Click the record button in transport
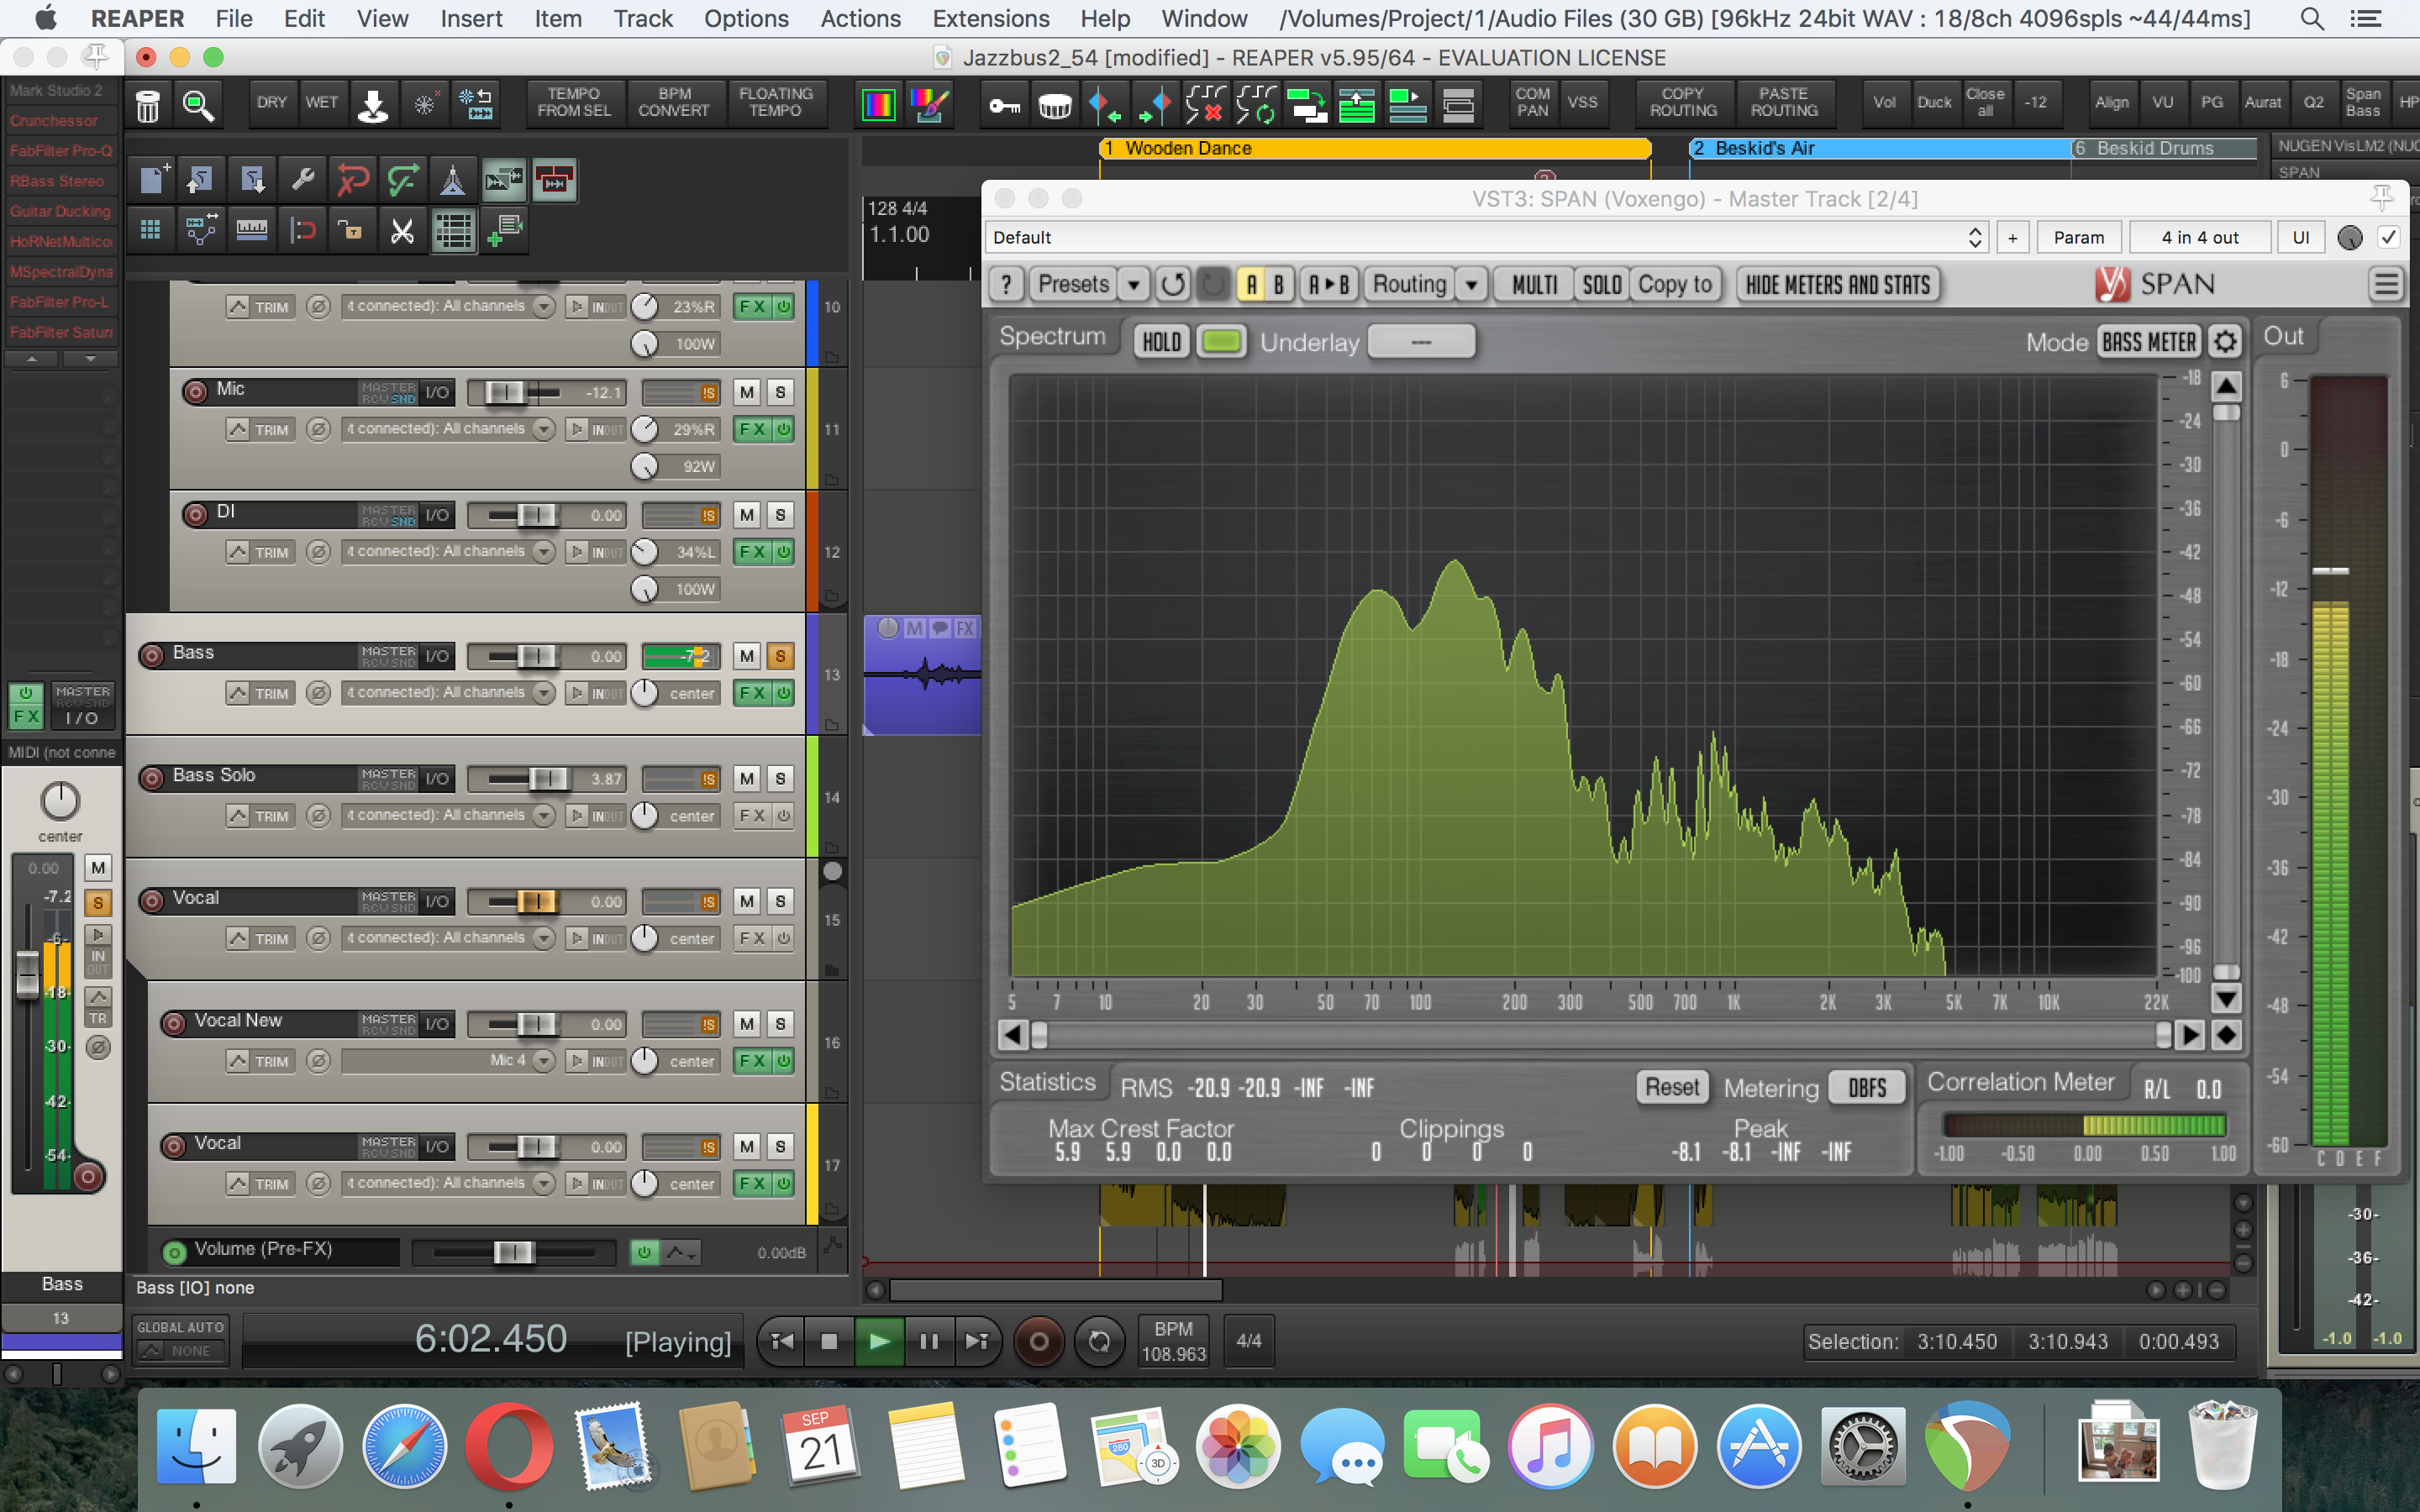 (x=1038, y=1342)
